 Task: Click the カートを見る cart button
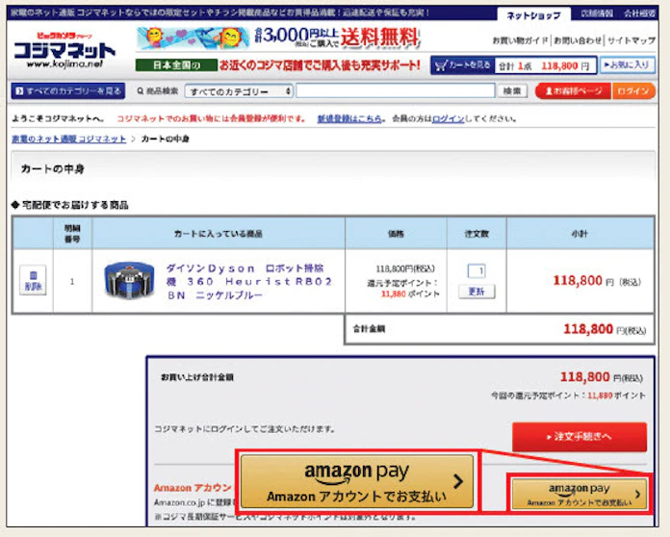click(x=462, y=65)
